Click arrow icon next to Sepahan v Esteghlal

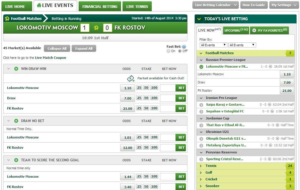[x=201, y=112]
